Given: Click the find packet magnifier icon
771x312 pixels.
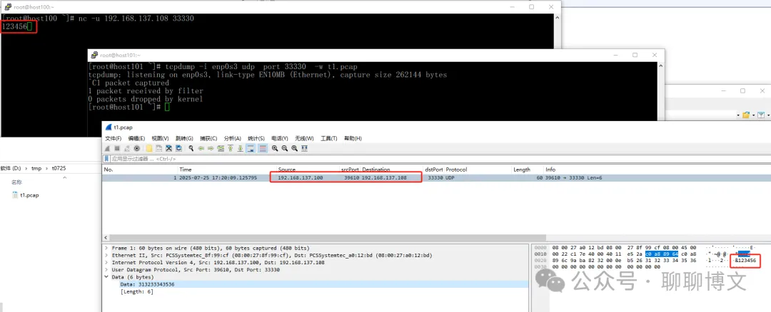Looking at the screenshot, I should coord(191,148).
